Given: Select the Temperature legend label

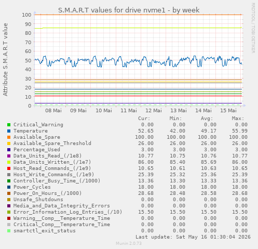Looking at the screenshot, I should 31,131.
